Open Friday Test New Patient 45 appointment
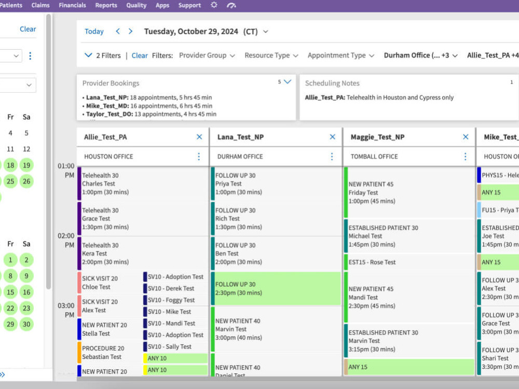The image size is (519, 389). [x=409, y=192]
